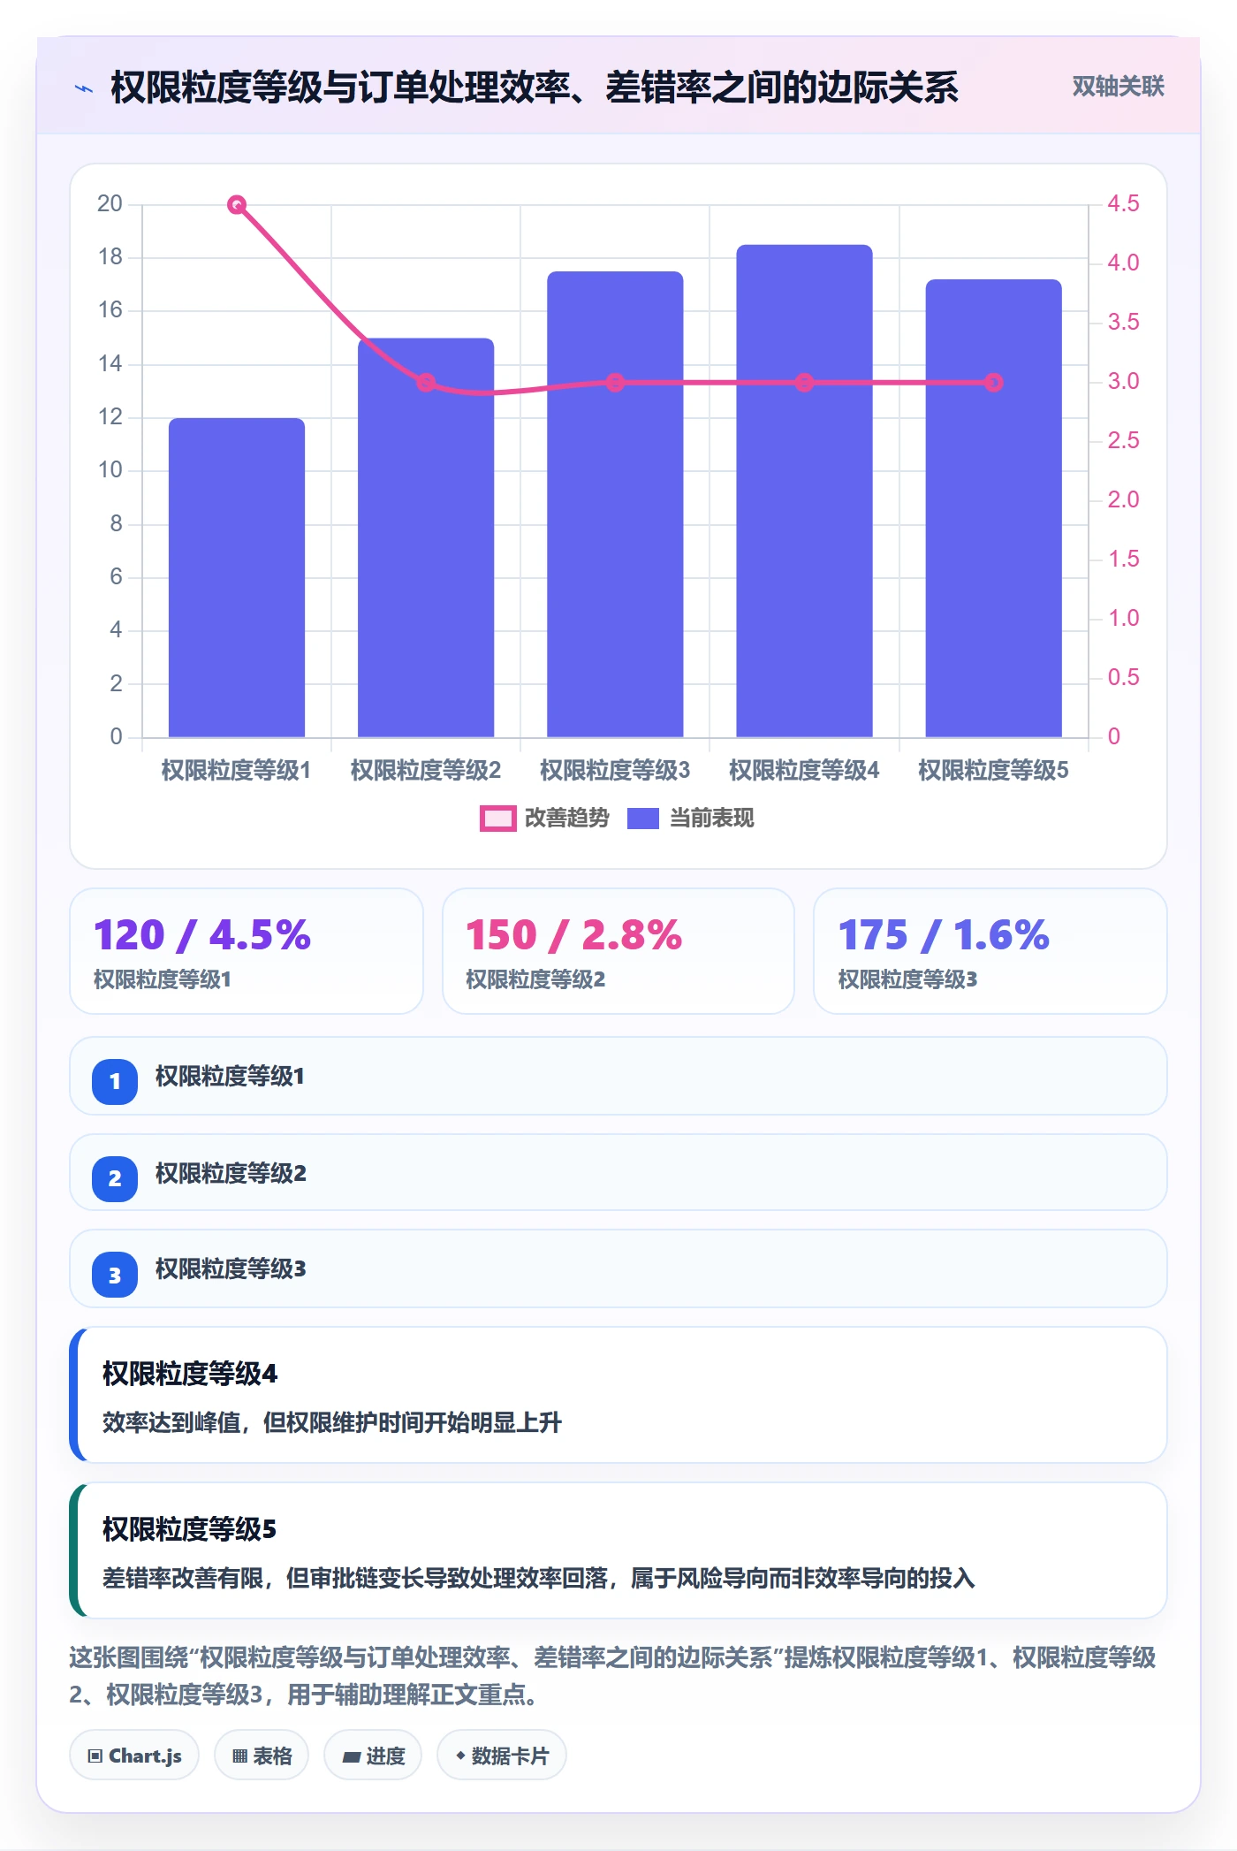Click the line point at 权限粒度等级1
The height and width of the screenshot is (1851, 1237).
237,205
